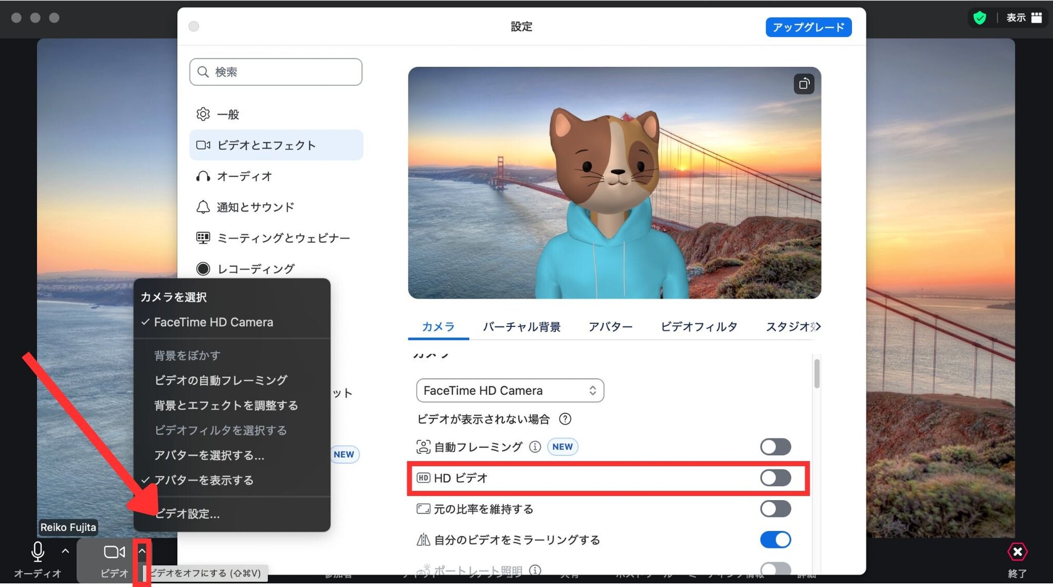Click the 検索 search field

point(275,72)
